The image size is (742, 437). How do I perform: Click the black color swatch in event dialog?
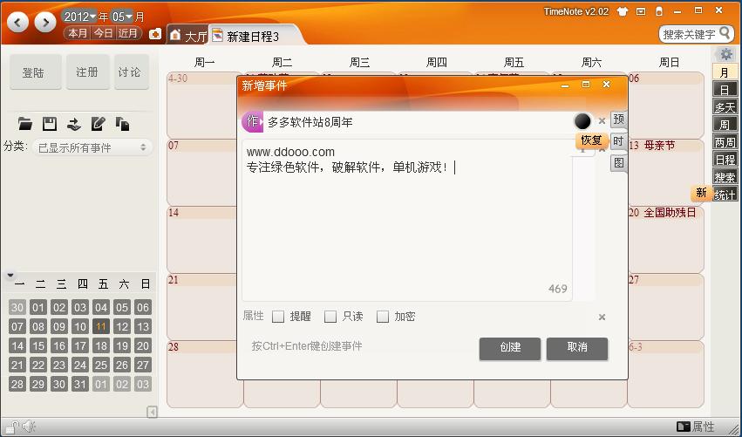click(x=582, y=121)
